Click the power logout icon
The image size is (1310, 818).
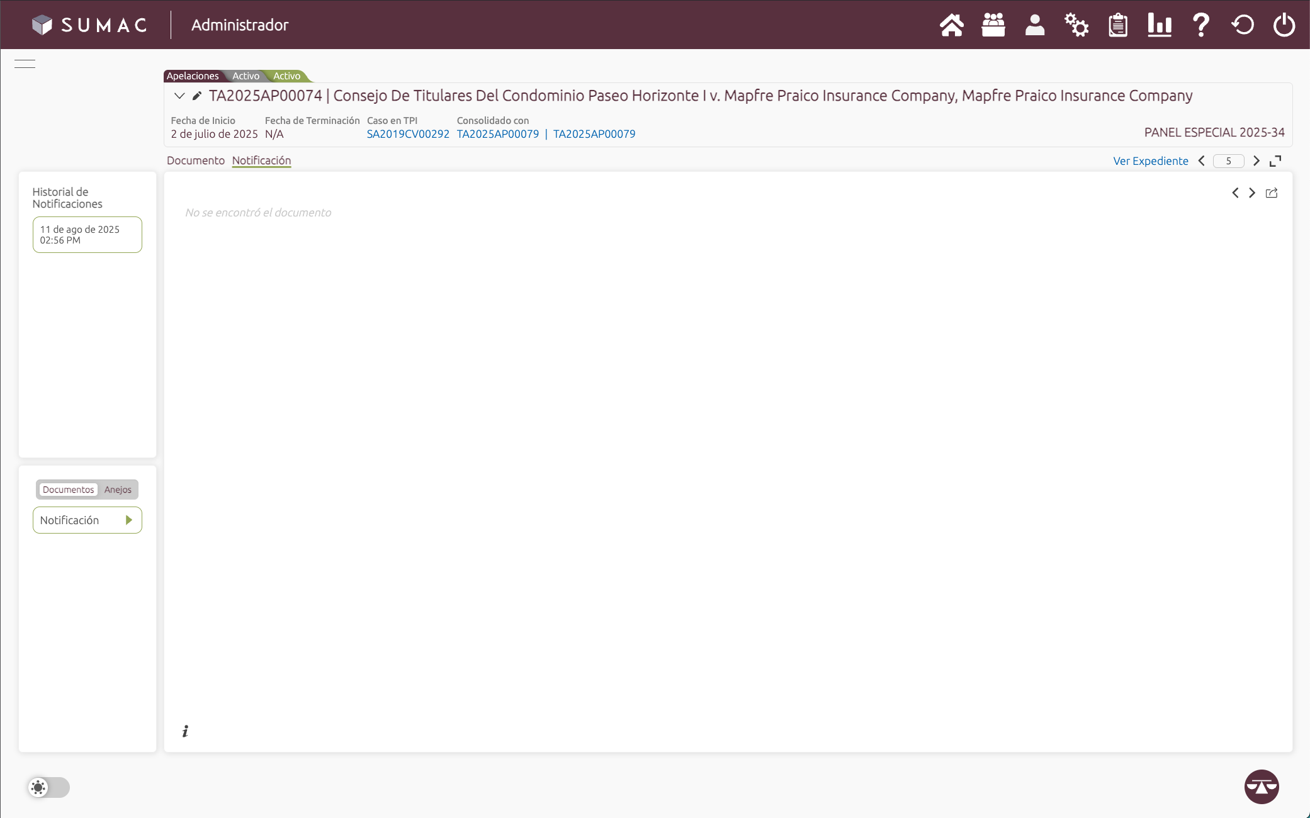tap(1284, 25)
